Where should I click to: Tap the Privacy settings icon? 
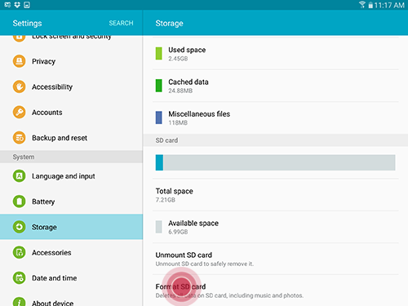[19, 61]
